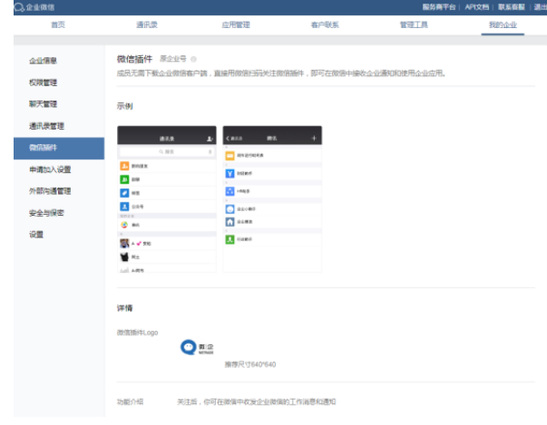
Task: Click the 原企业号 label
Action: (173, 59)
